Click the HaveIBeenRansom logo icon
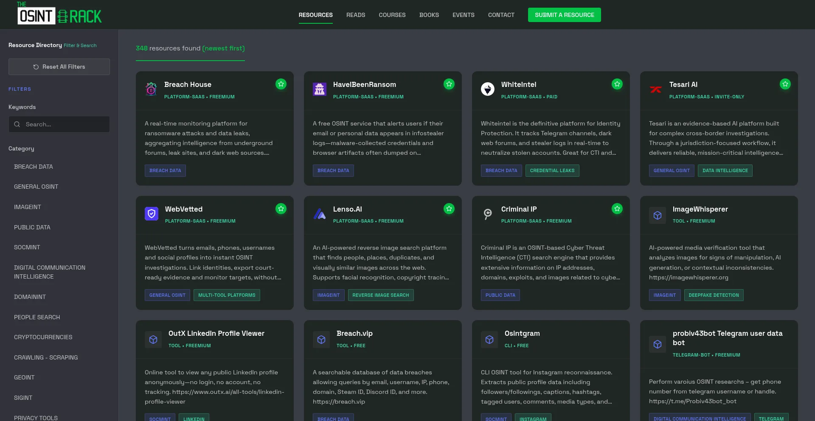Viewport: 815px width, 421px height. 320,89
